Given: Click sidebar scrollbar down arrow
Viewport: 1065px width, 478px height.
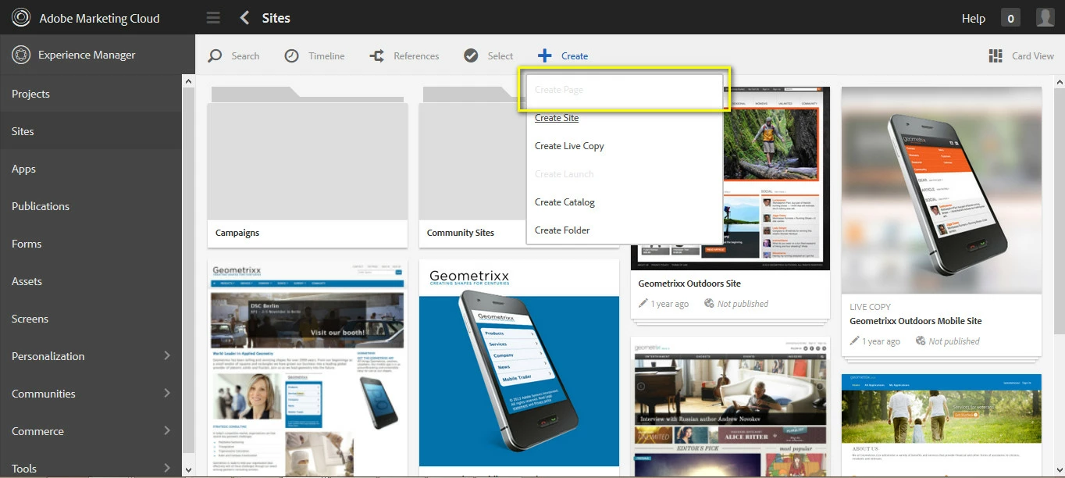Looking at the screenshot, I should [x=188, y=470].
